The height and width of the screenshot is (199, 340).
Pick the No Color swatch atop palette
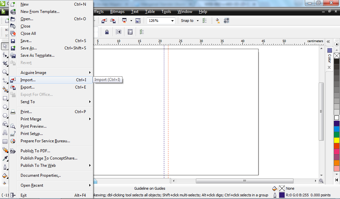[x=337, y=56]
